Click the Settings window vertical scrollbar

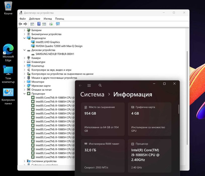click(179, 109)
